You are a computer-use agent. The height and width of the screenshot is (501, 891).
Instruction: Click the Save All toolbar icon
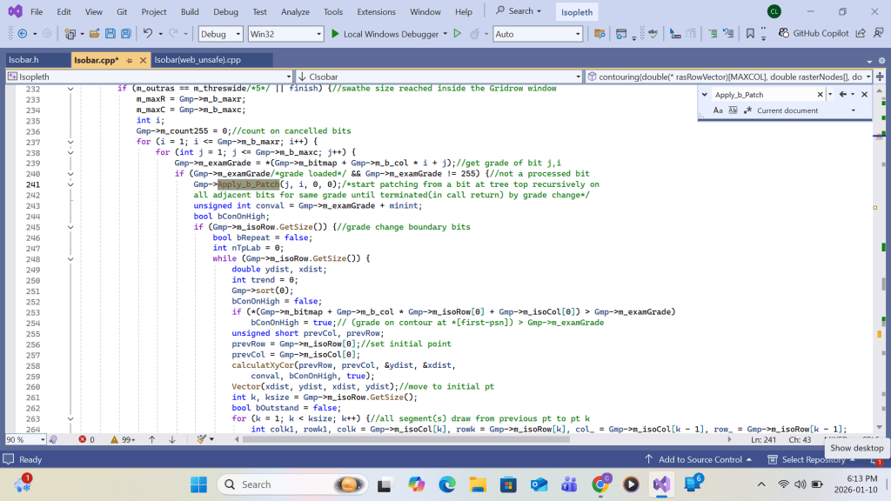click(x=126, y=34)
